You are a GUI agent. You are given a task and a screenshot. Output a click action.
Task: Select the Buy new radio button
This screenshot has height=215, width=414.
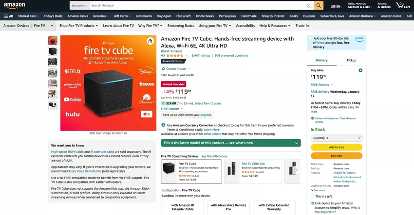pos(360,70)
